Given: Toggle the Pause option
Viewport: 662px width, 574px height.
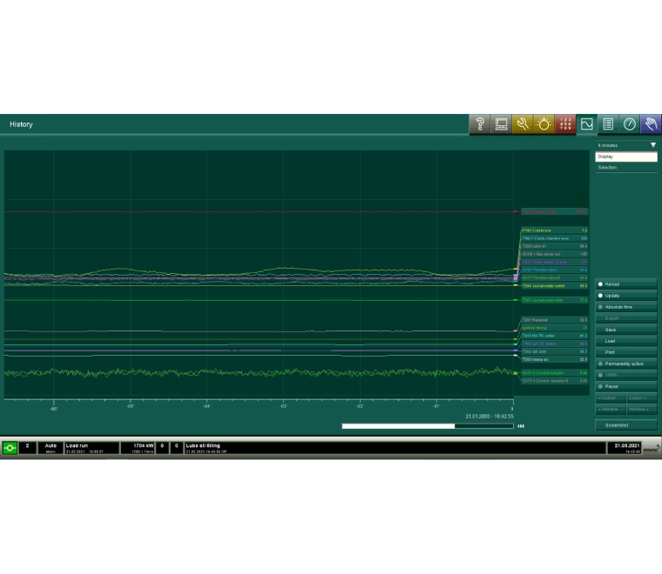Looking at the screenshot, I should point(625,386).
